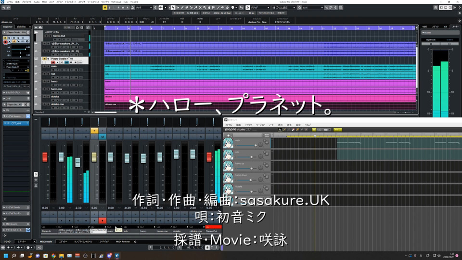Toggle record enable on Piapro Studio NT 01 track
This screenshot has height=260, width=462.
coord(53,63)
